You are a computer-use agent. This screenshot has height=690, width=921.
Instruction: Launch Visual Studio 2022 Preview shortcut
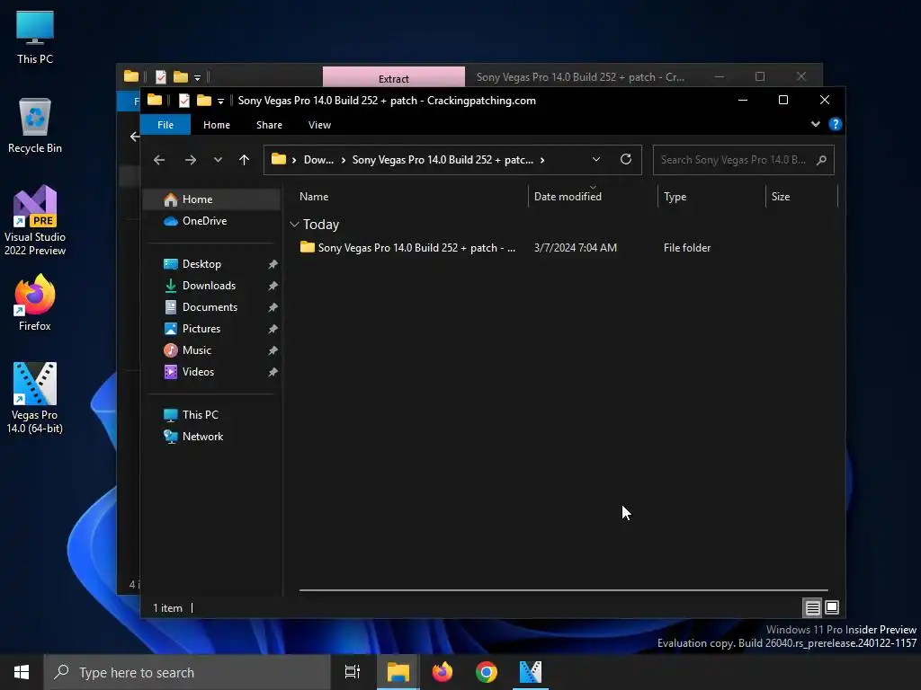pyautogui.click(x=35, y=220)
